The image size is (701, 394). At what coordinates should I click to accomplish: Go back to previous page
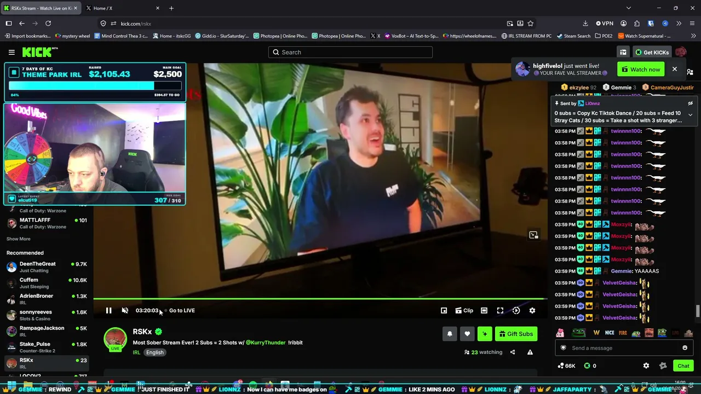pos(22,24)
